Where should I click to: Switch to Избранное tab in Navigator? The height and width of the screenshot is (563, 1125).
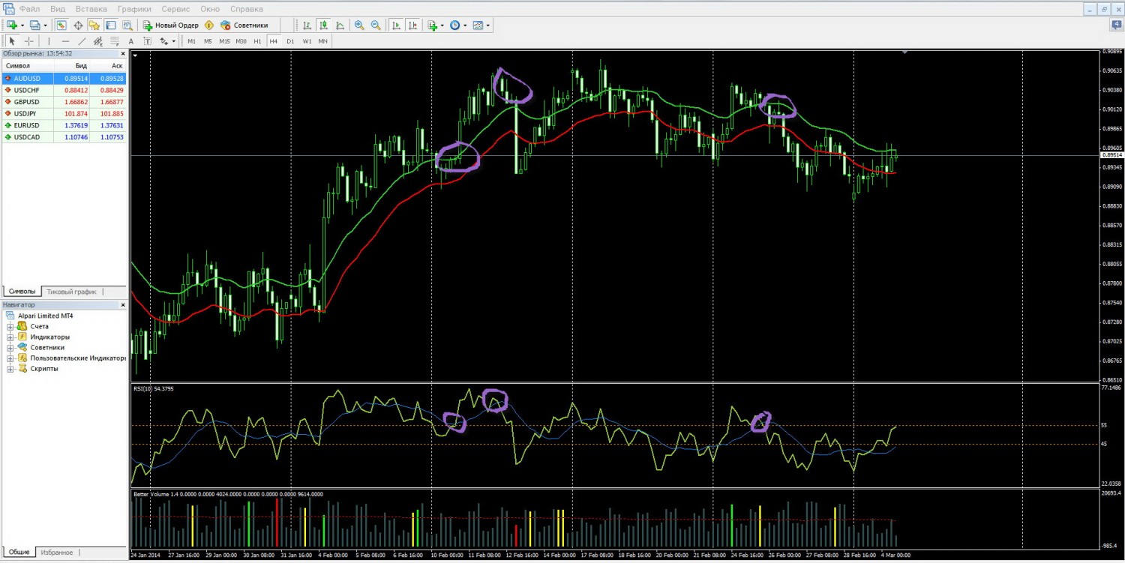click(x=57, y=552)
